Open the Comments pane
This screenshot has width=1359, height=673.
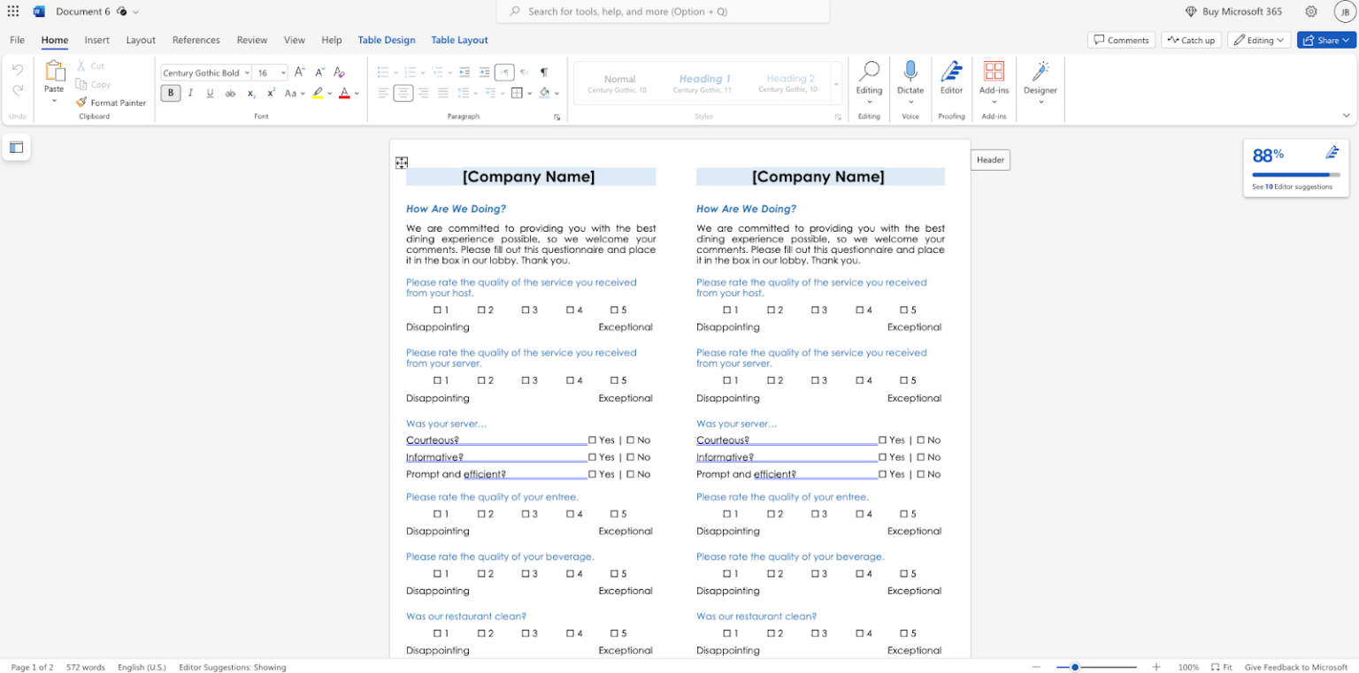click(1121, 40)
